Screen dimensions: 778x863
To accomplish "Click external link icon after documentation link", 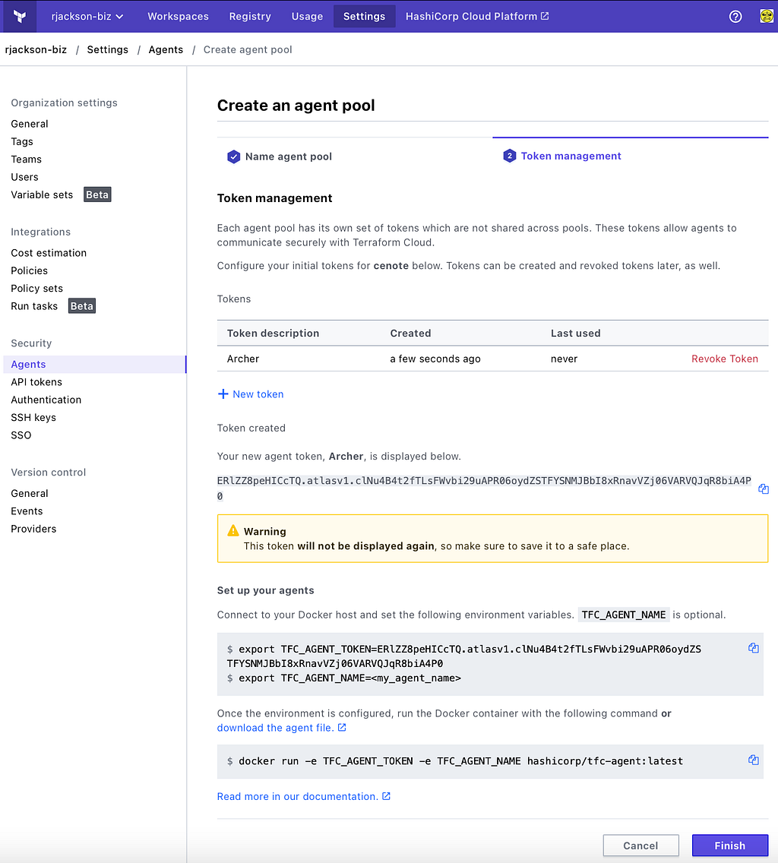I will tap(387, 796).
